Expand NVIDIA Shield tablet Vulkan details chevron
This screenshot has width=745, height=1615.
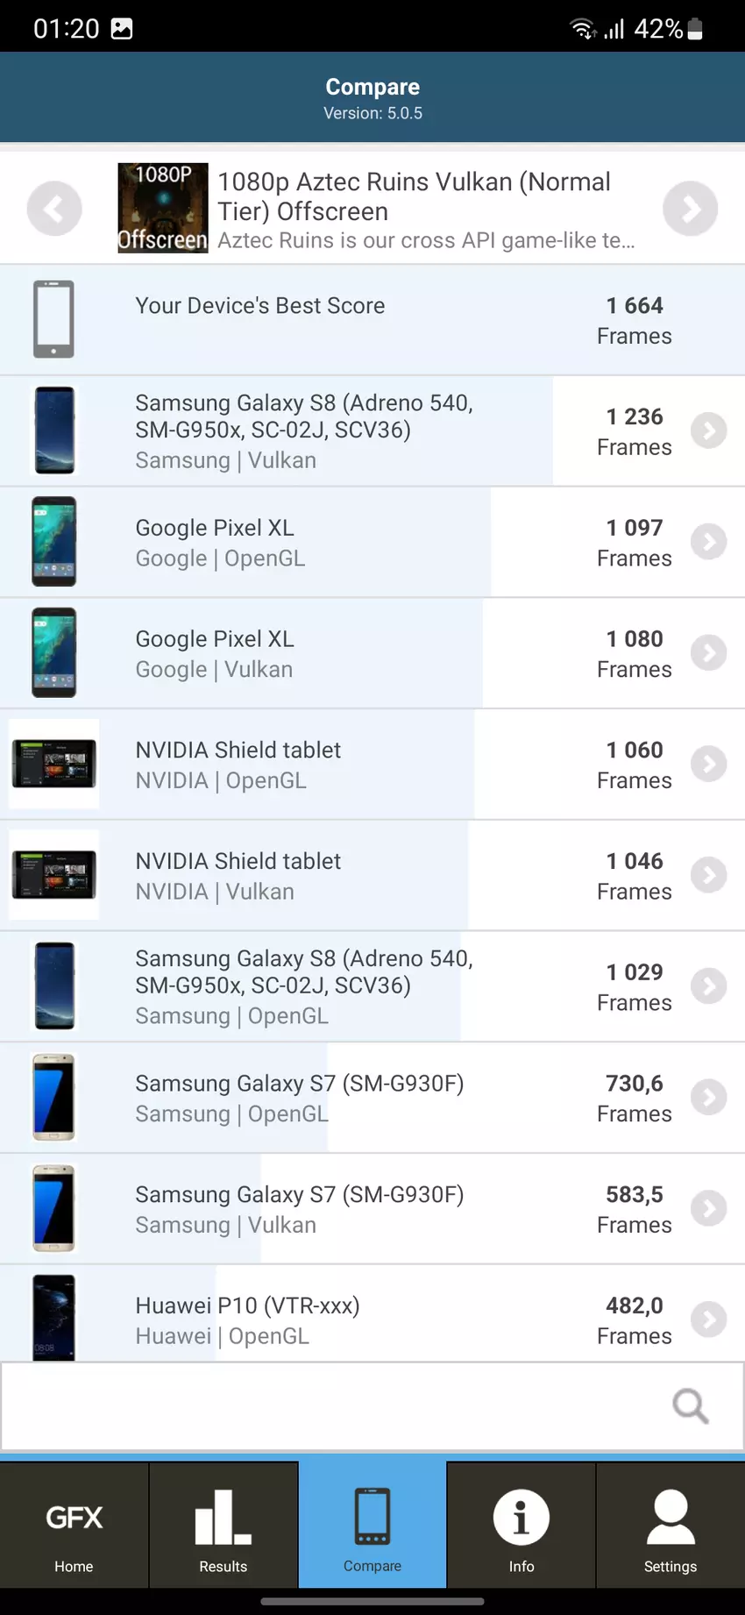point(708,875)
